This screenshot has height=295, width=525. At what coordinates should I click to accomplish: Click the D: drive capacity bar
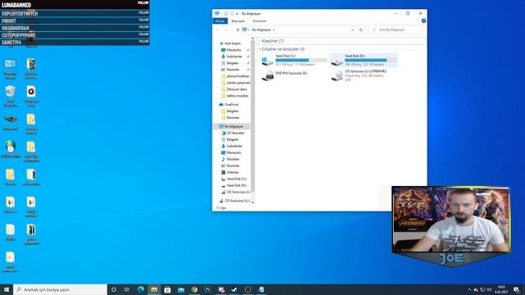pyautogui.click(x=371, y=60)
